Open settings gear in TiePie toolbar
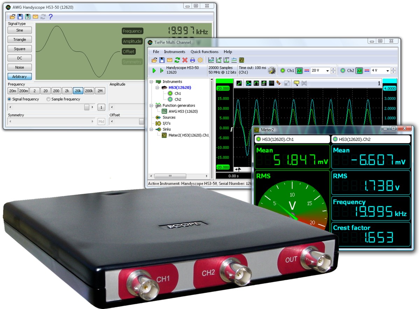 click(200, 60)
